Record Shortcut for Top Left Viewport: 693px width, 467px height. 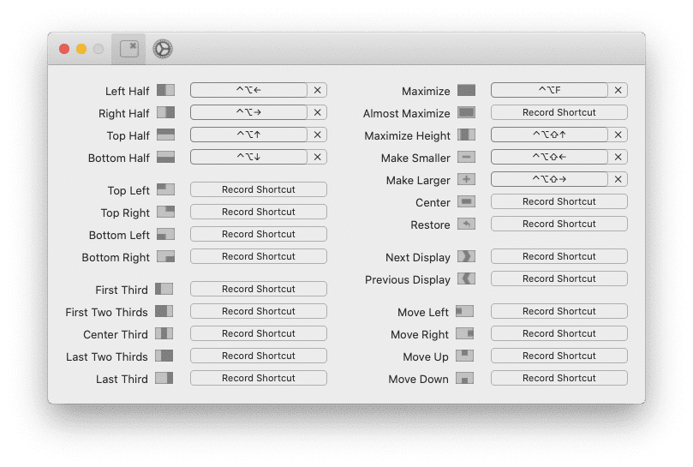tap(259, 189)
